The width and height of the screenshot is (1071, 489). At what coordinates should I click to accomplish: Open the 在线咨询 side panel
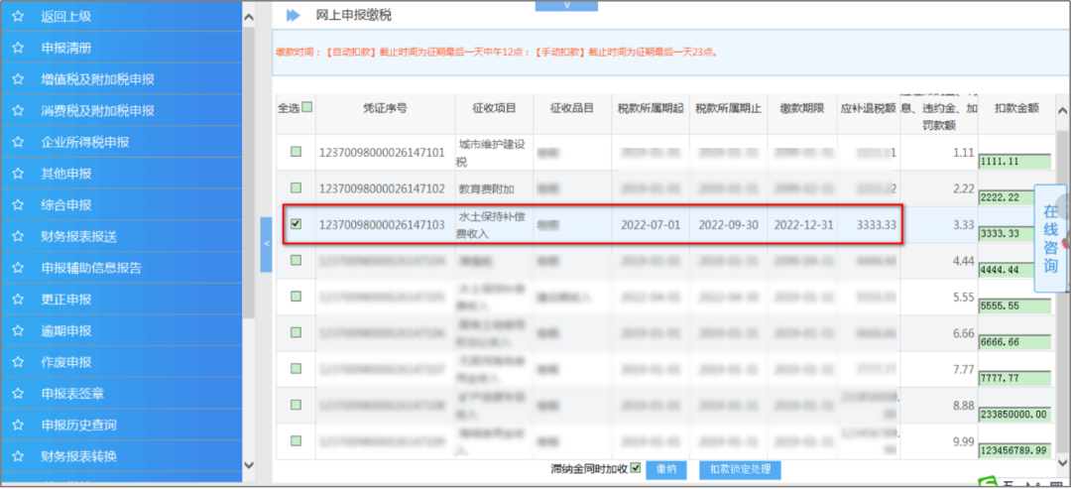point(1050,238)
